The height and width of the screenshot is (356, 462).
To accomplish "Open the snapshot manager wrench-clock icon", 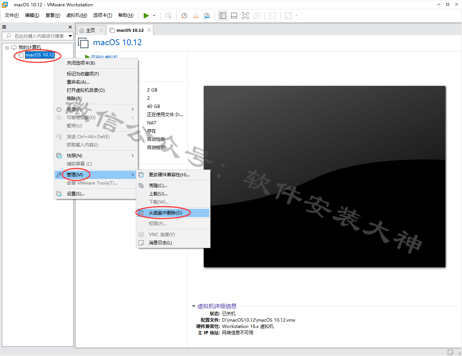I will tap(207, 16).
